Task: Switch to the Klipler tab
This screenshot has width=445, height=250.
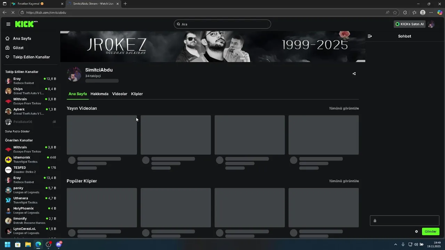Action: (x=137, y=94)
